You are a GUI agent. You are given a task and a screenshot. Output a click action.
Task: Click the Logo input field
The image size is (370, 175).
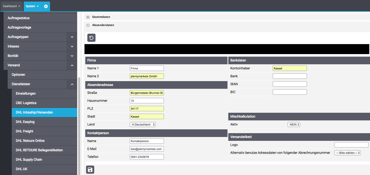351,145
